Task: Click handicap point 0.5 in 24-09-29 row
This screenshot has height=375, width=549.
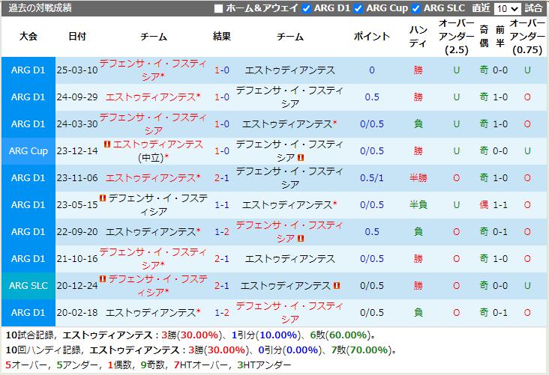Action: [x=372, y=97]
